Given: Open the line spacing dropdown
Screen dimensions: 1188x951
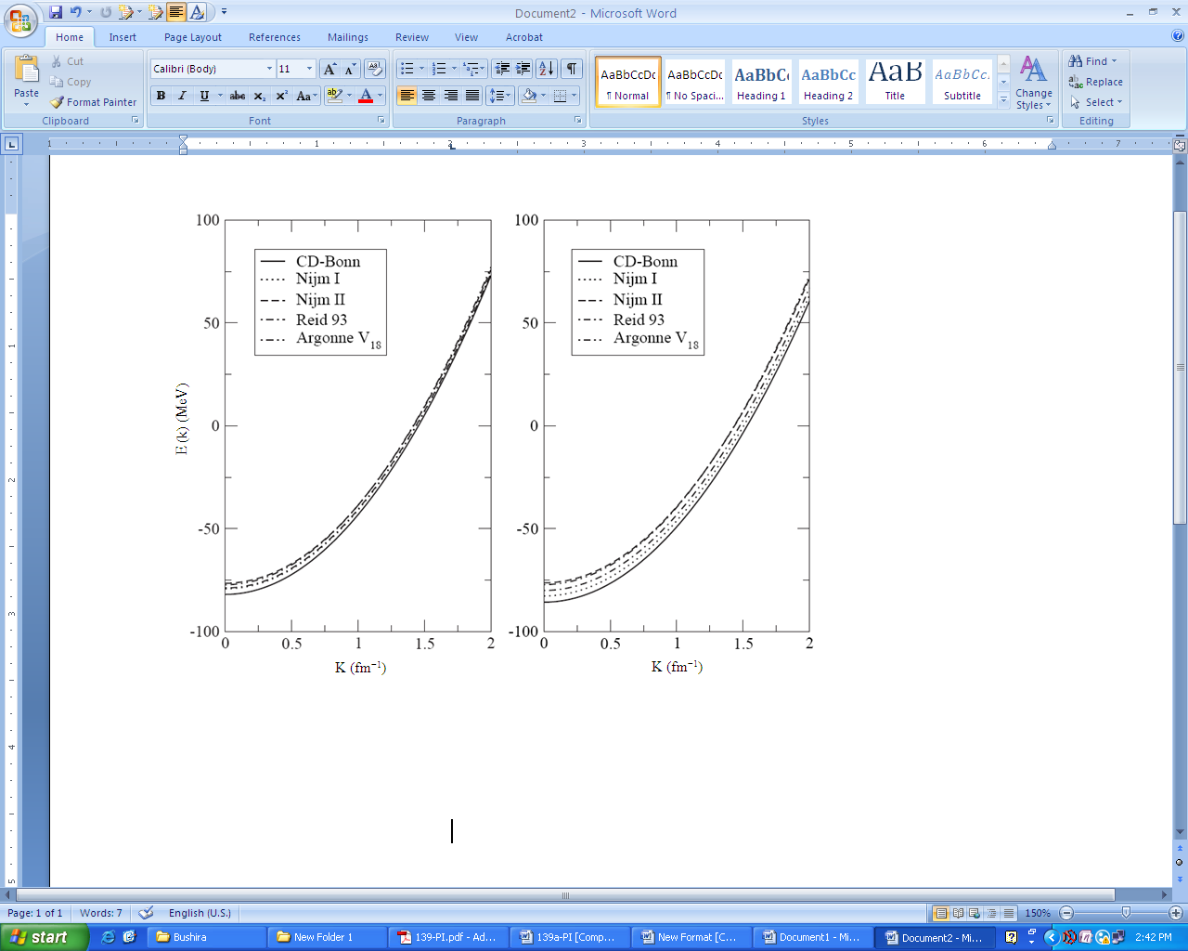Looking at the screenshot, I should (500, 96).
